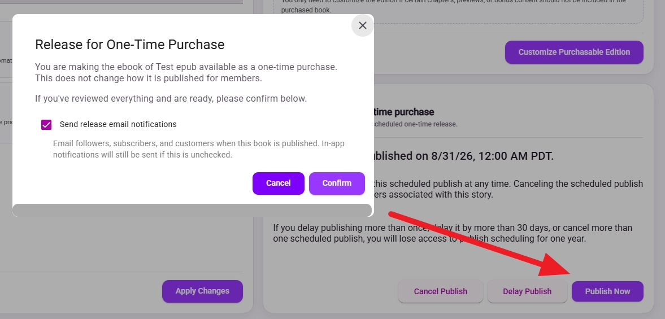Click the 'please confirm below' sentence
665x319 pixels.
click(x=171, y=99)
